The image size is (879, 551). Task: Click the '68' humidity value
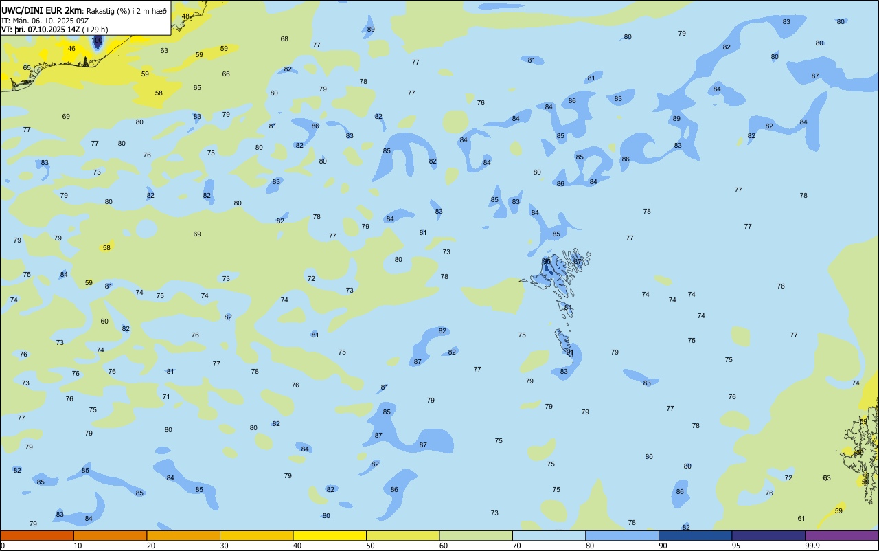point(284,39)
